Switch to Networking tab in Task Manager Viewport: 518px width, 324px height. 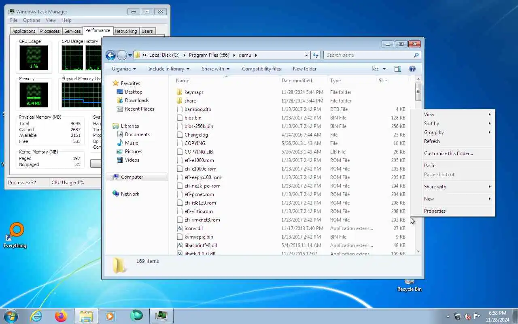(x=126, y=31)
